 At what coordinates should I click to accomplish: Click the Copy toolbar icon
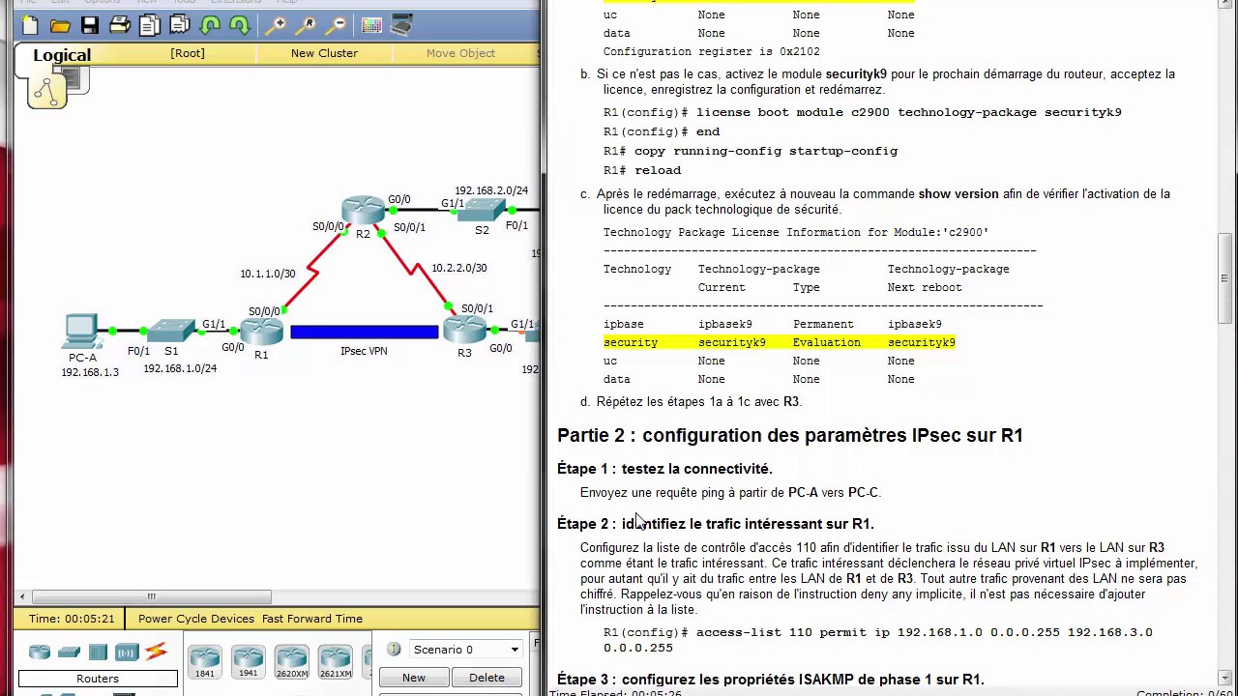(151, 26)
